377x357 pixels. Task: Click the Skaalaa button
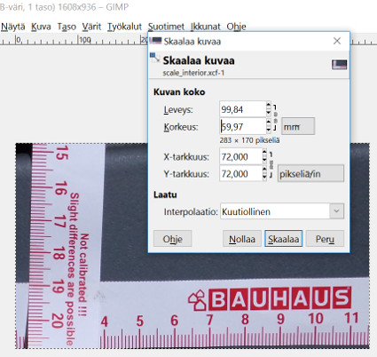pyautogui.click(x=284, y=239)
